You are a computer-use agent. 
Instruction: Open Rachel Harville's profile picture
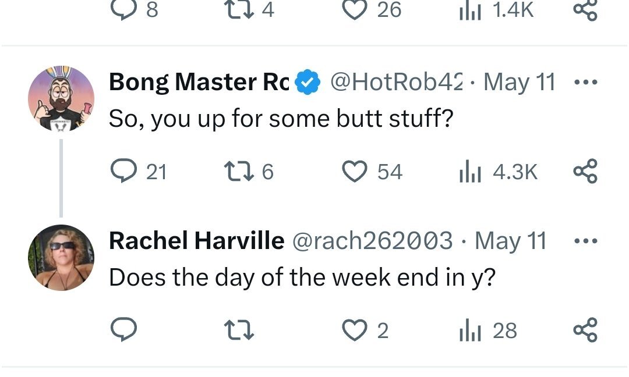click(x=61, y=257)
